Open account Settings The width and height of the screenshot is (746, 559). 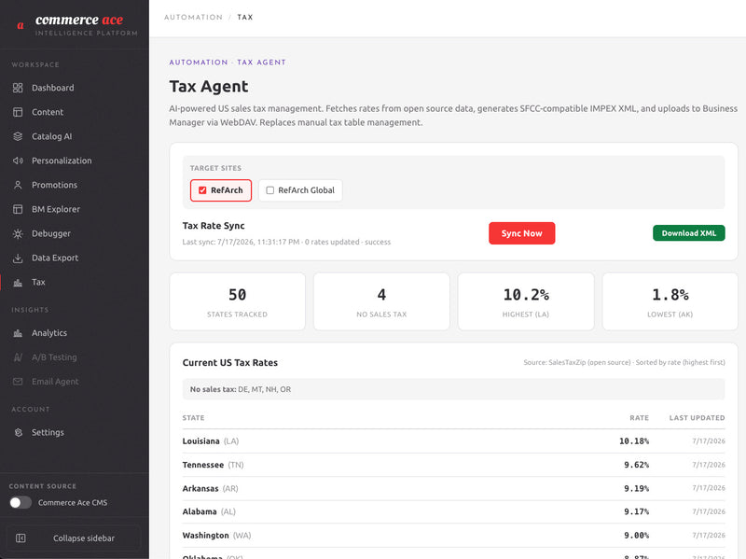(75, 432)
